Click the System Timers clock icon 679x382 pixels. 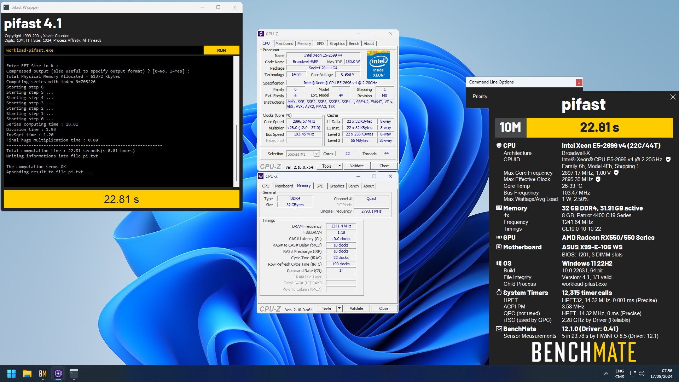coord(499,293)
